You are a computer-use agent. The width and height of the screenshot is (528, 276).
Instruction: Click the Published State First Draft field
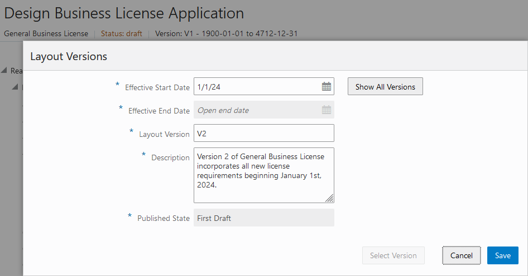tap(263, 218)
